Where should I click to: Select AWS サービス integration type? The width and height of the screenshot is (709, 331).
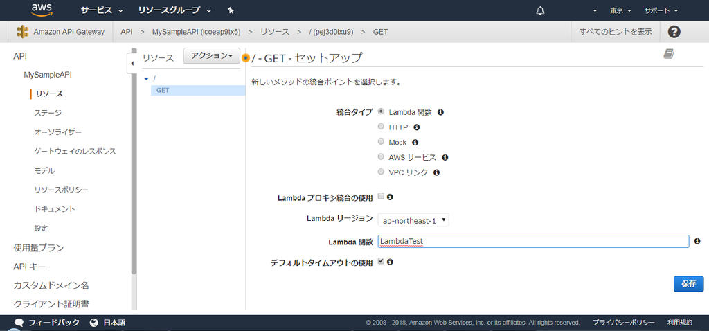pos(381,157)
